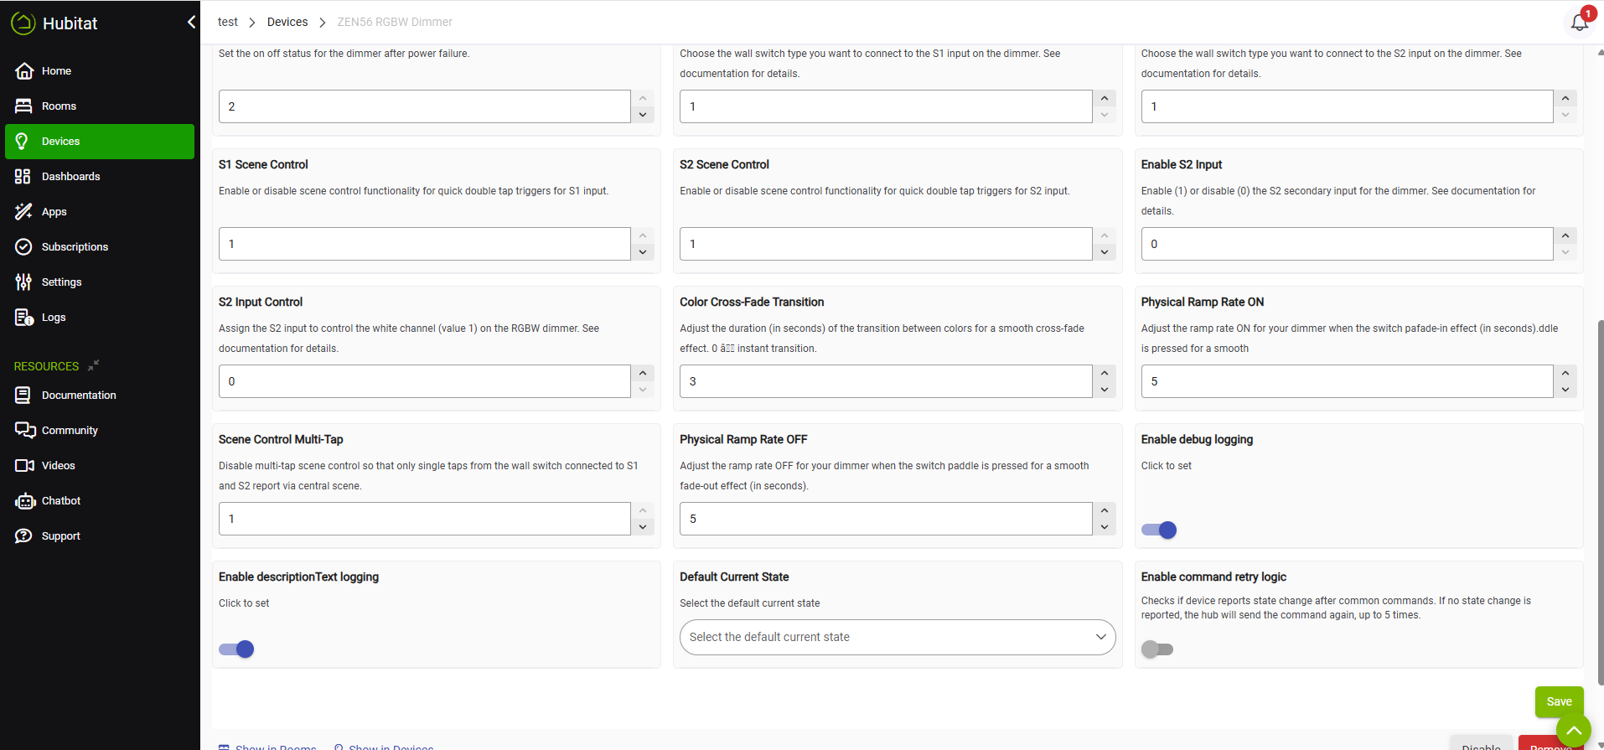This screenshot has width=1604, height=750.
Task: Enable the command retry logic toggle
Action: coord(1157,649)
